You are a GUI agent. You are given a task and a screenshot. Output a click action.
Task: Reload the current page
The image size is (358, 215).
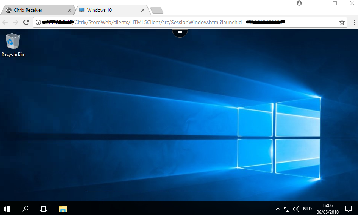click(x=26, y=22)
